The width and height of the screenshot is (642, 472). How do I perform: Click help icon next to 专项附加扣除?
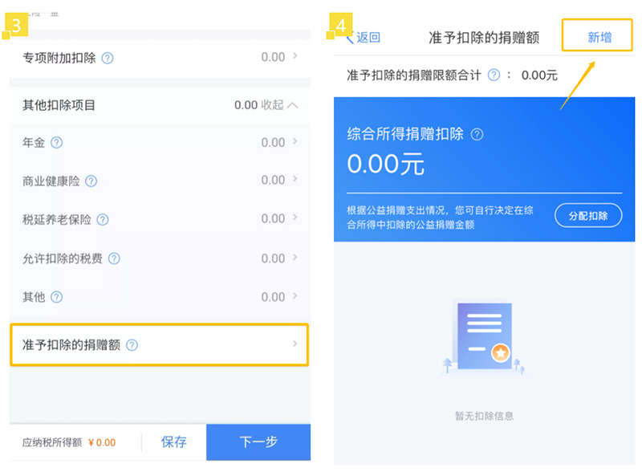108,58
